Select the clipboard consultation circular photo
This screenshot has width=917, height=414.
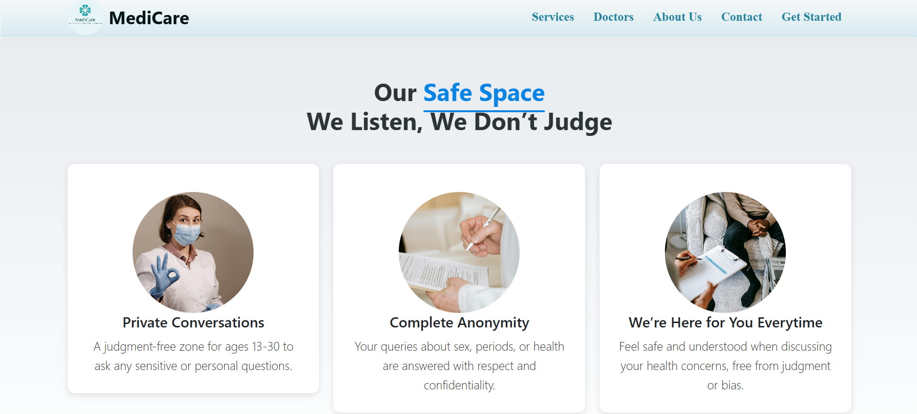coord(725,252)
